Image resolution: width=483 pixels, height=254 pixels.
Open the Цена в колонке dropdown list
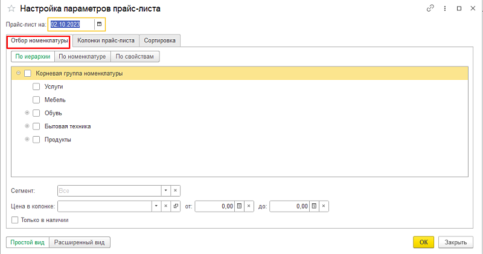(x=156, y=206)
